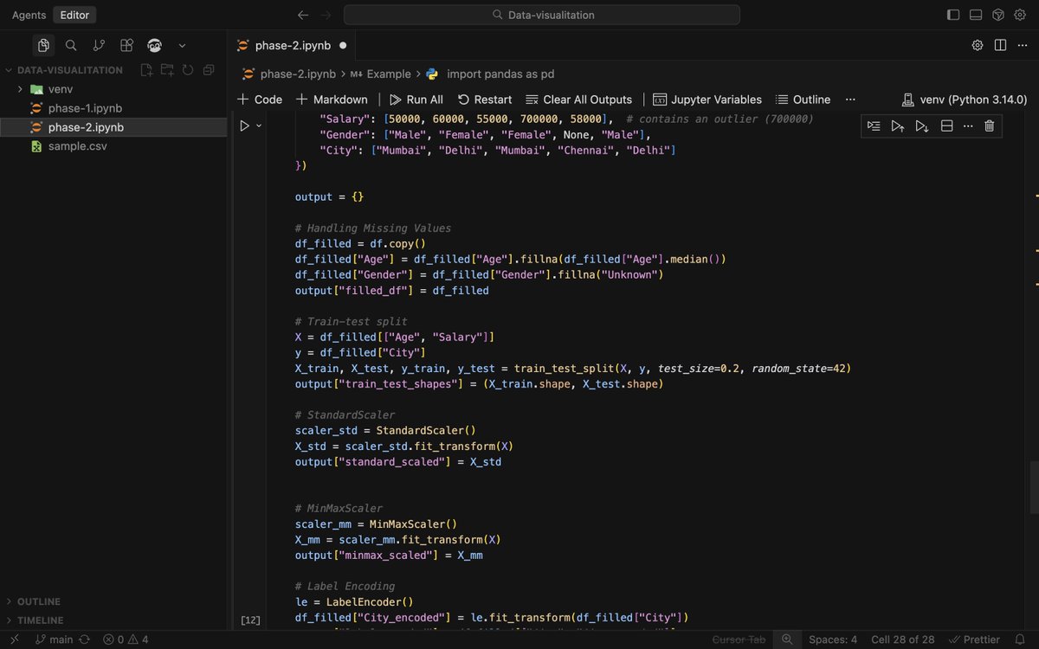Open the settings gear in title bar
Image resolution: width=1039 pixels, height=649 pixels.
(1020, 15)
